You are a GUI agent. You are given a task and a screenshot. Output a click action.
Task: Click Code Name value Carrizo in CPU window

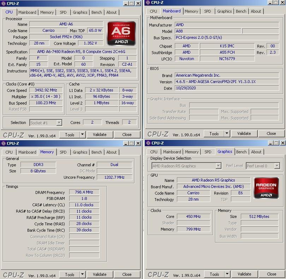click(48, 30)
